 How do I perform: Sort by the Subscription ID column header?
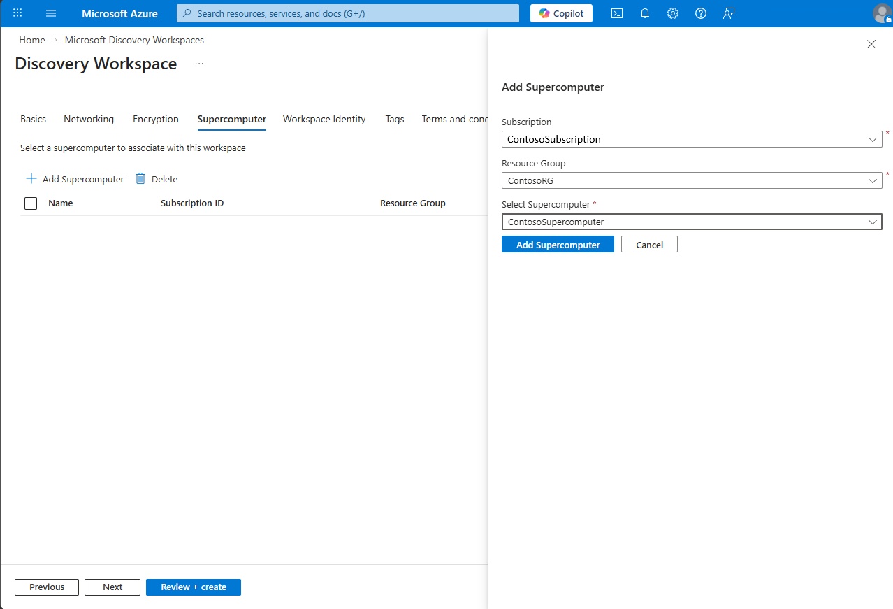click(192, 203)
